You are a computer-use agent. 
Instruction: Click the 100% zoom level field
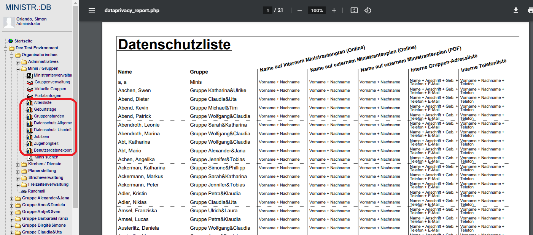click(317, 10)
